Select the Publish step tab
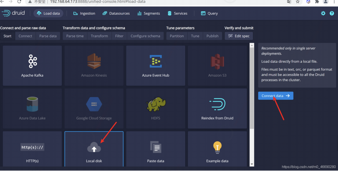 213,36
